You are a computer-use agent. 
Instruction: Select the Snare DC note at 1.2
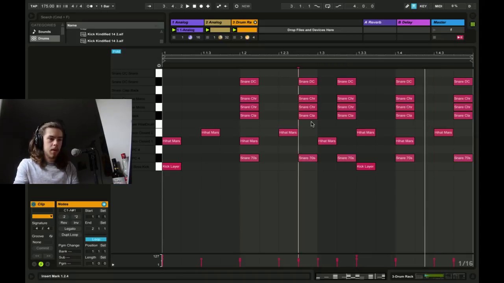pyautogui.click(x=249, y=81)
